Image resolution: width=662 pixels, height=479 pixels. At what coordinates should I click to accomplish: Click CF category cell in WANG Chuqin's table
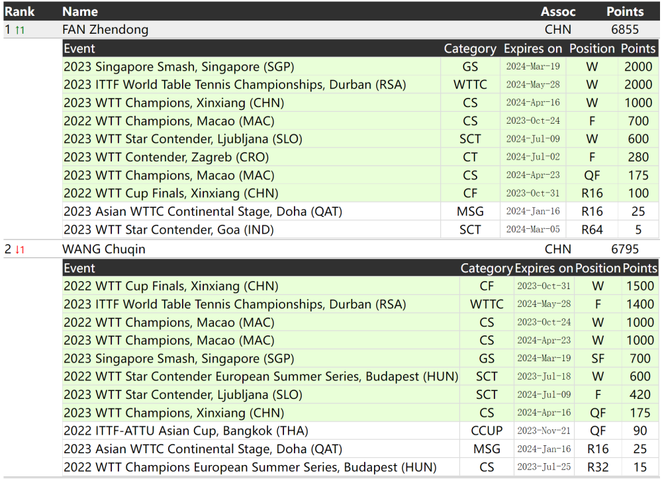click(x=487, y=286)
